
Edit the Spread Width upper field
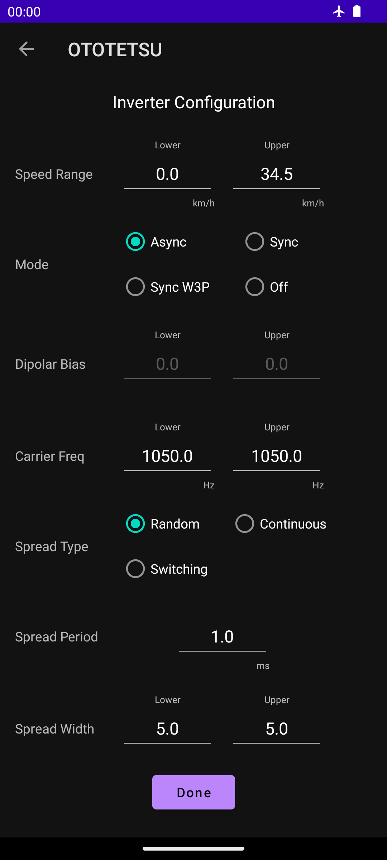(277, 729)
